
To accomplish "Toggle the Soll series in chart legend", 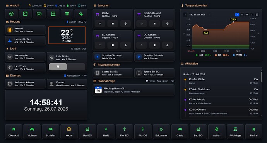I will coord(203,55).
